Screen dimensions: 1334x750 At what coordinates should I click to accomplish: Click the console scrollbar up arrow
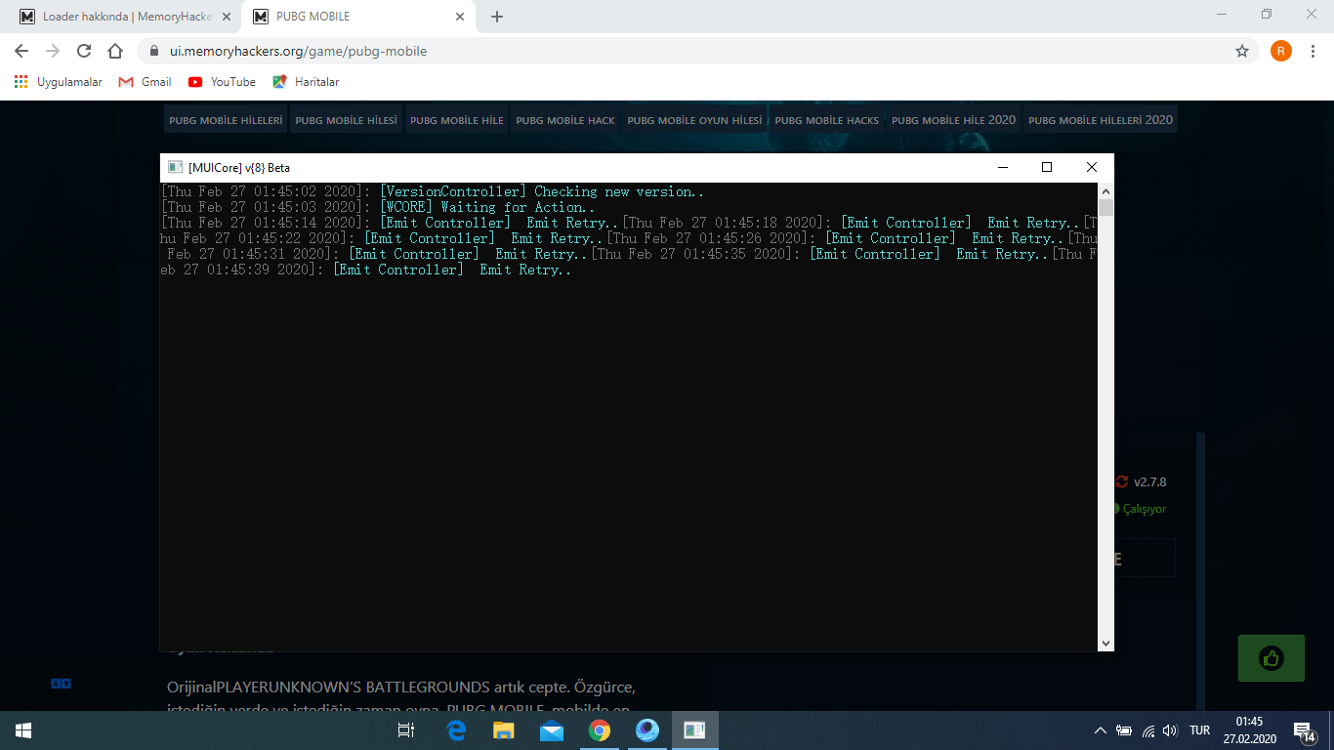click(x=1105, y=191)
